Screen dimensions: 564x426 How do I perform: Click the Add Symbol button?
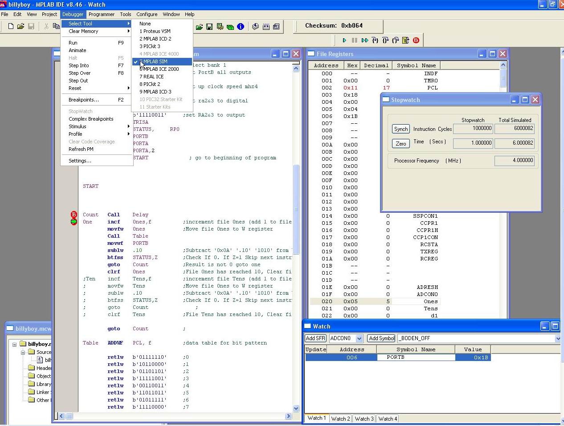tap(382, 339)
